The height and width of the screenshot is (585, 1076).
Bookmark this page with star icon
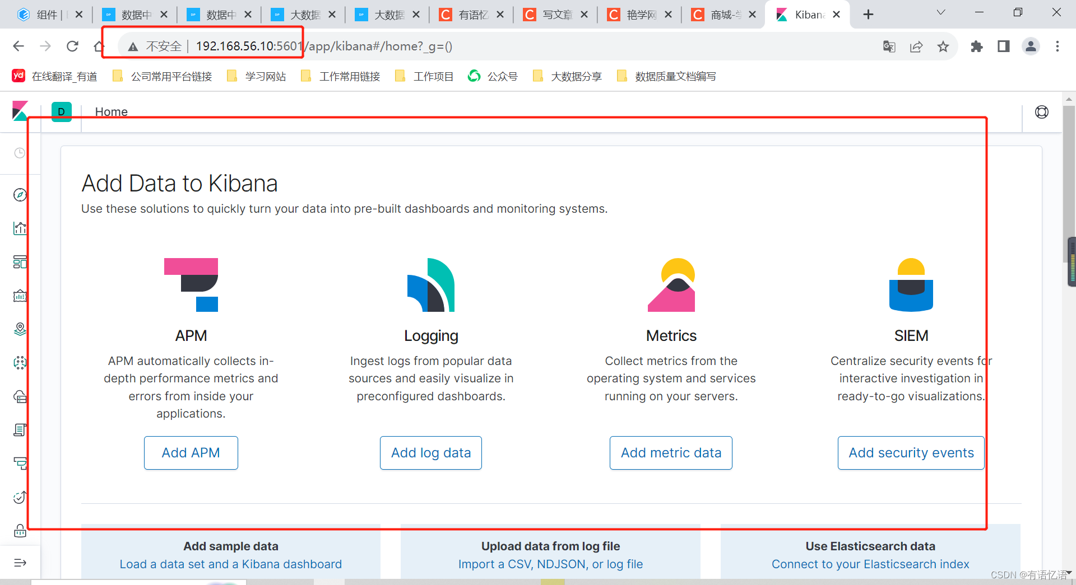click(x=943, y=46)
